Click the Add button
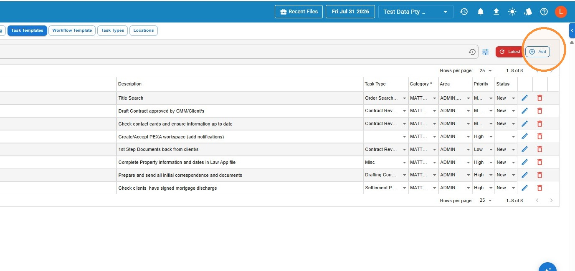Screen dimensions: 575x271 coord(537,52)
